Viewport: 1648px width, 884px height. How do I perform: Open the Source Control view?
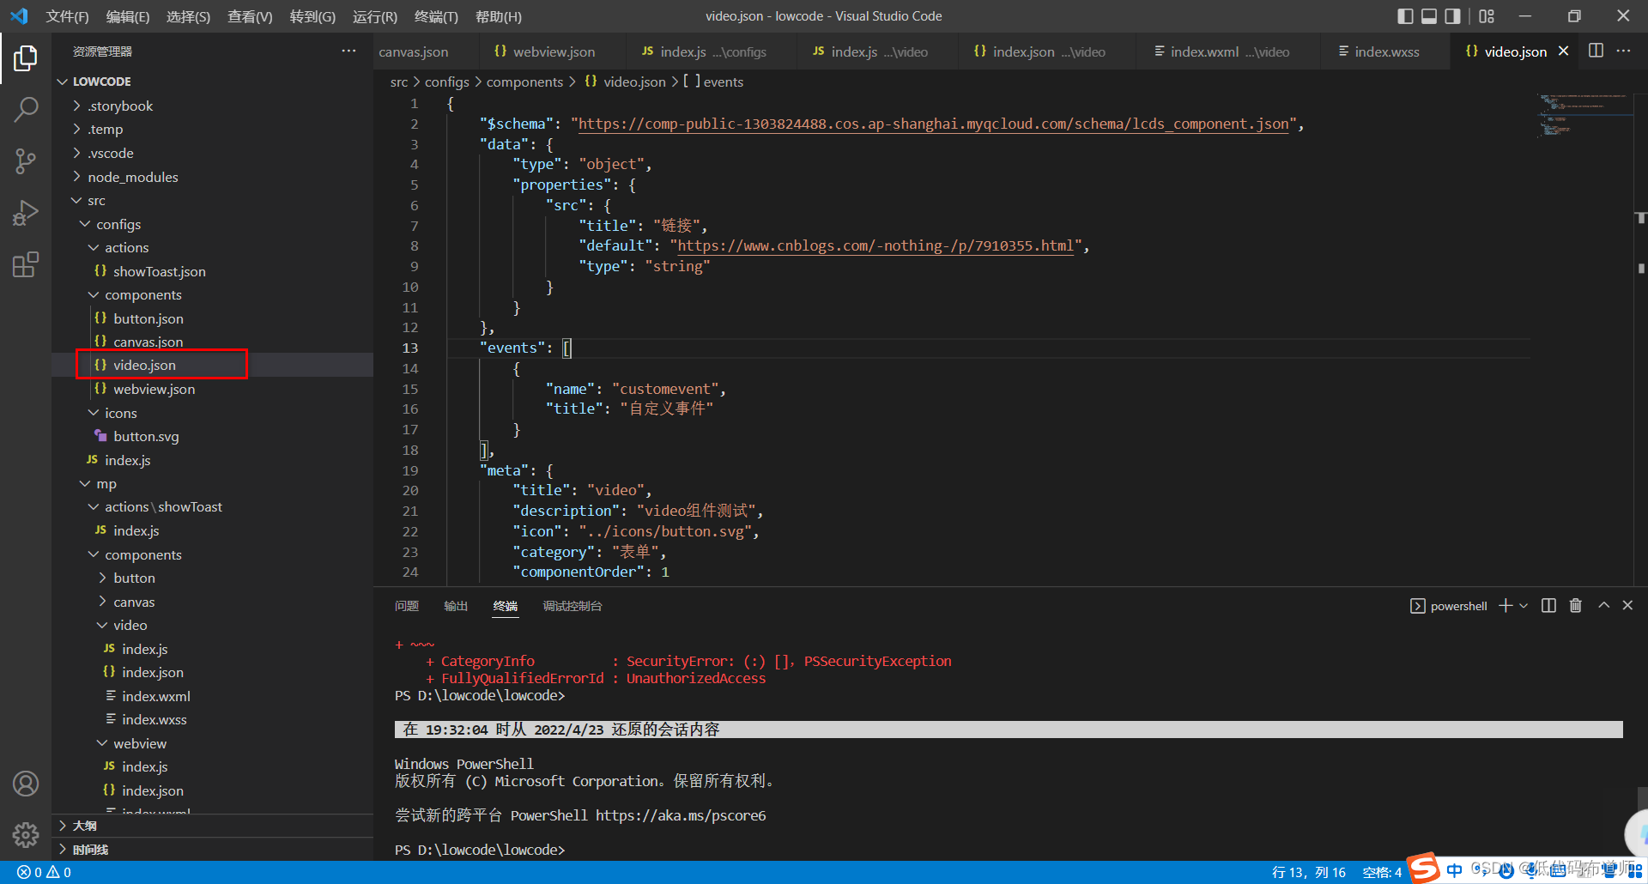point(26,160)
